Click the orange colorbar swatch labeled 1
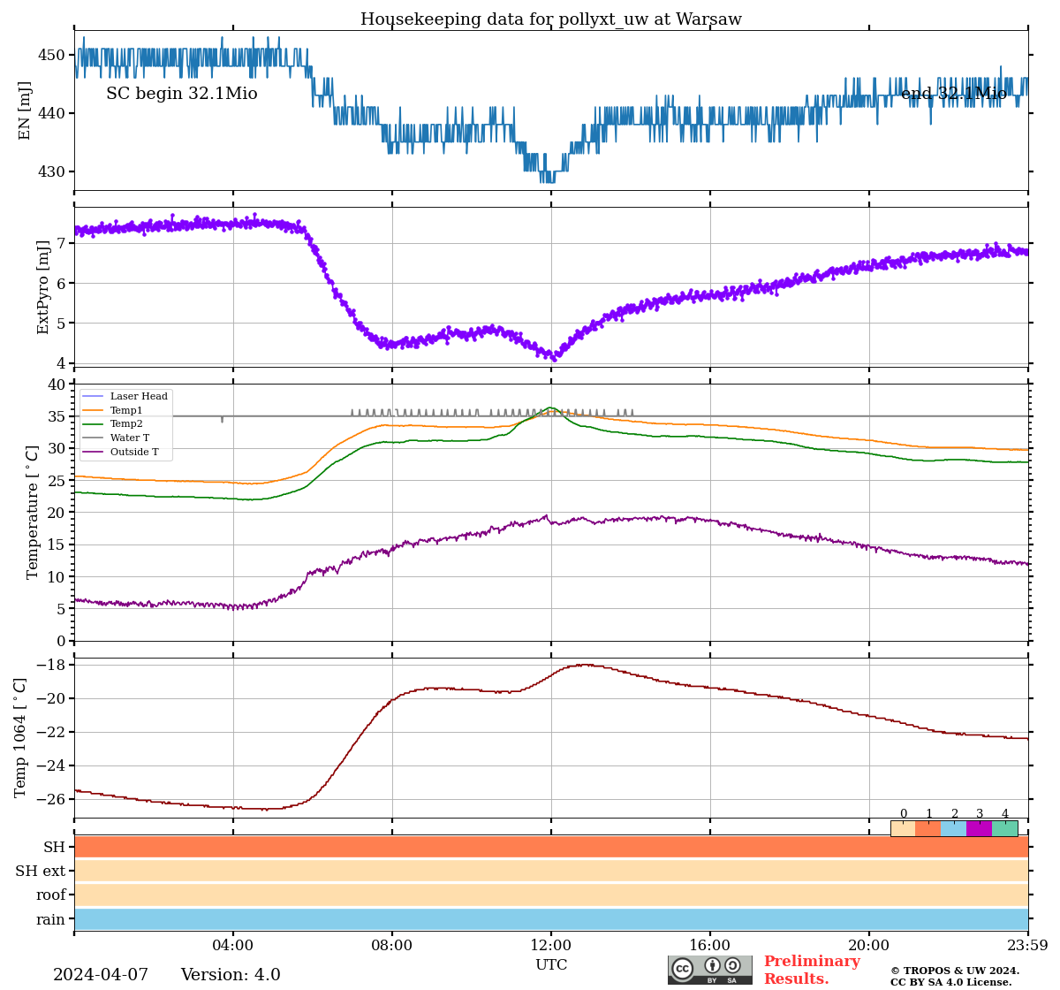The height and width of the screenshot is (990, 1060). coord(928,828)
